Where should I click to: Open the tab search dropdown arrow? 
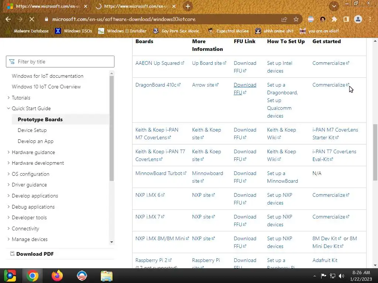pyautogui.click(x=334, y=7)
